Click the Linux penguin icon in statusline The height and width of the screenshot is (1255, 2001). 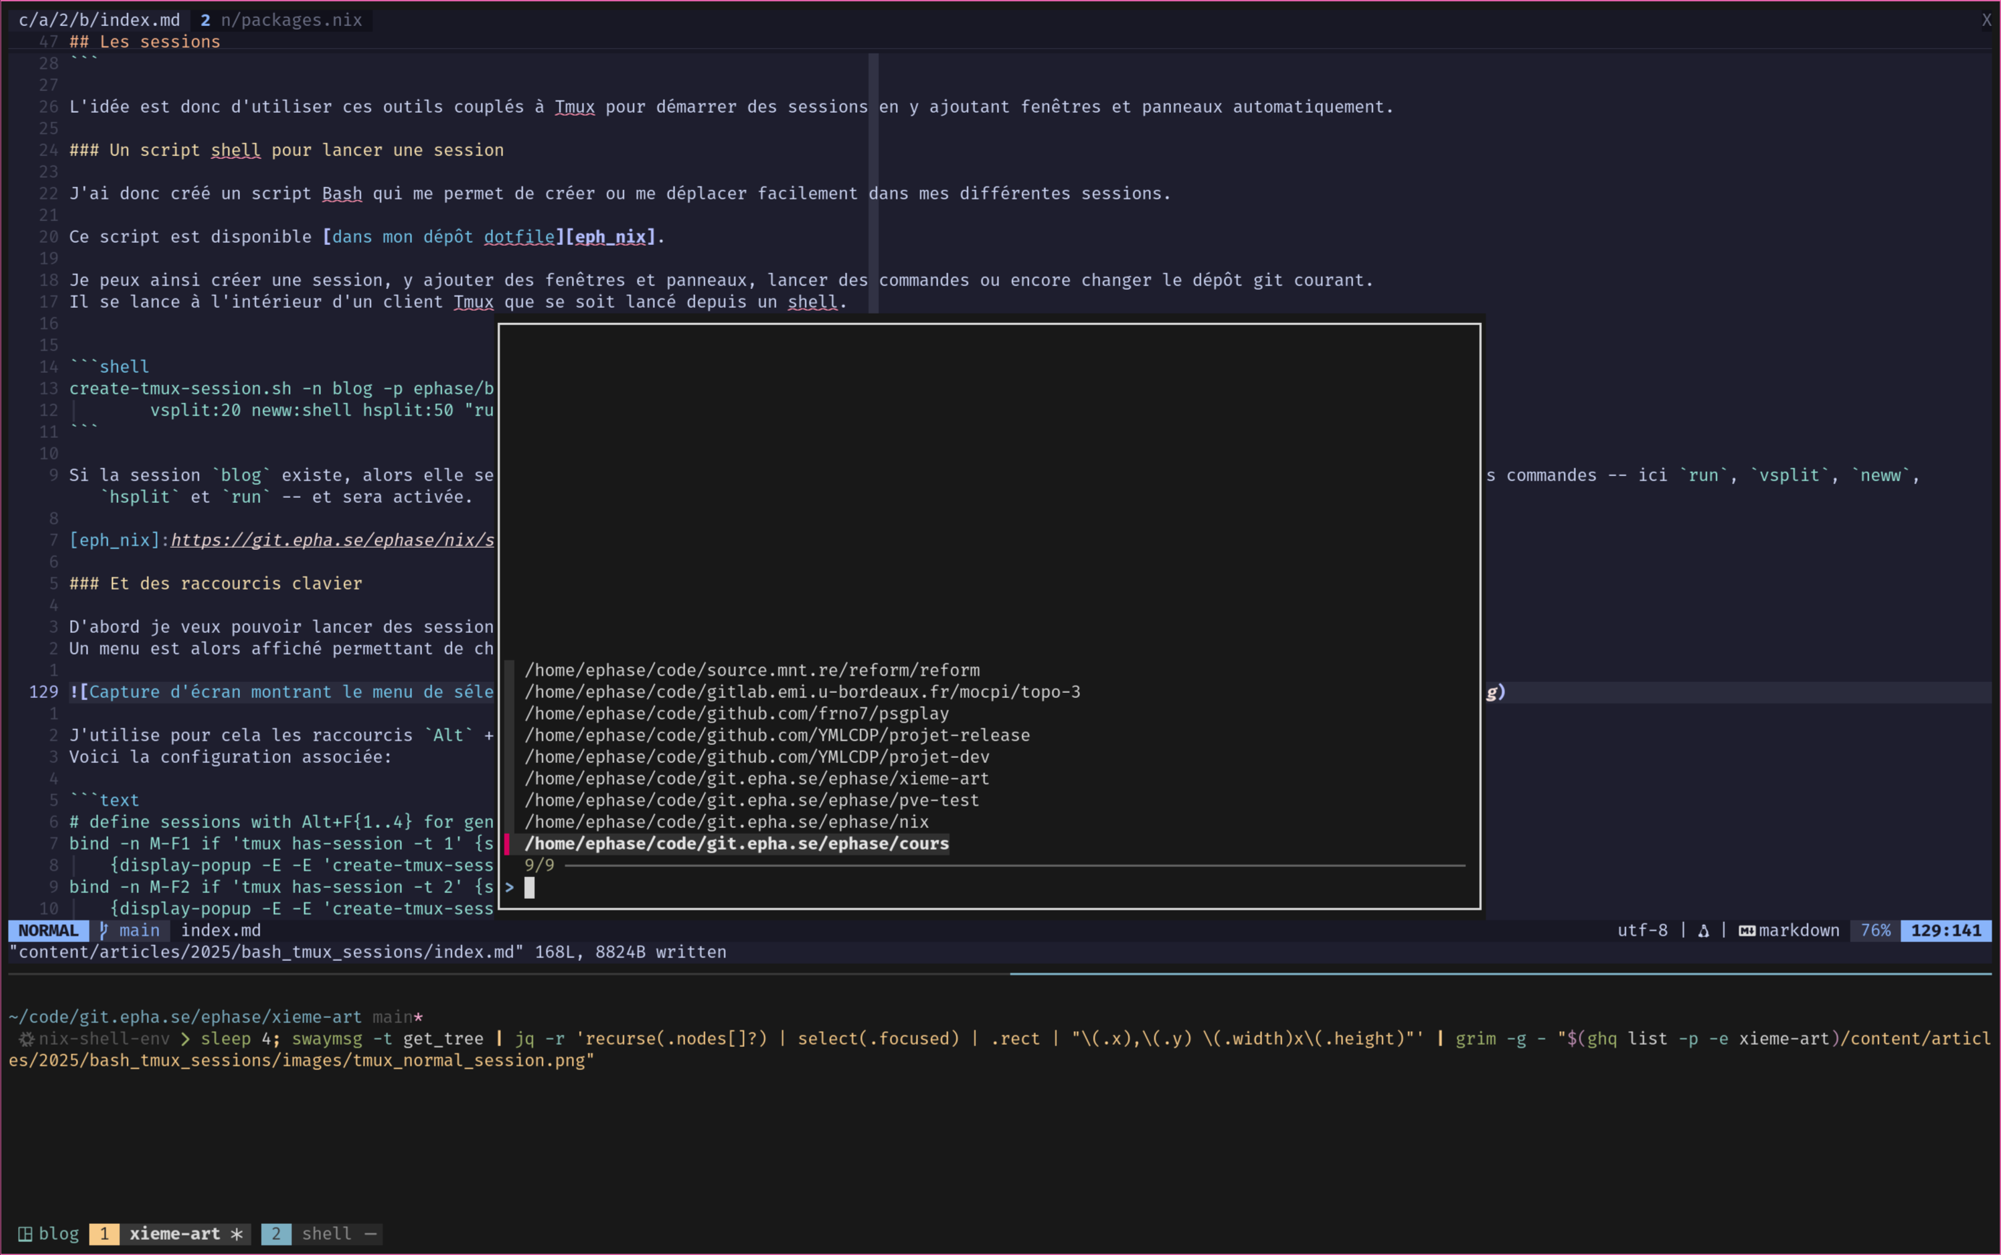tap(1704, 931)
